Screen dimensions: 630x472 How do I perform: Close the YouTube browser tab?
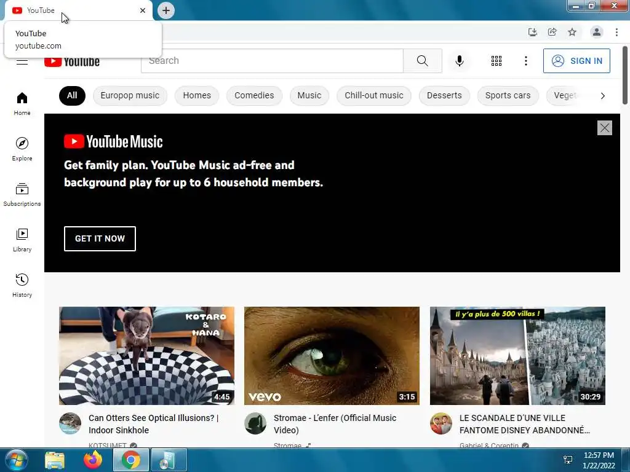click(143, 10)
